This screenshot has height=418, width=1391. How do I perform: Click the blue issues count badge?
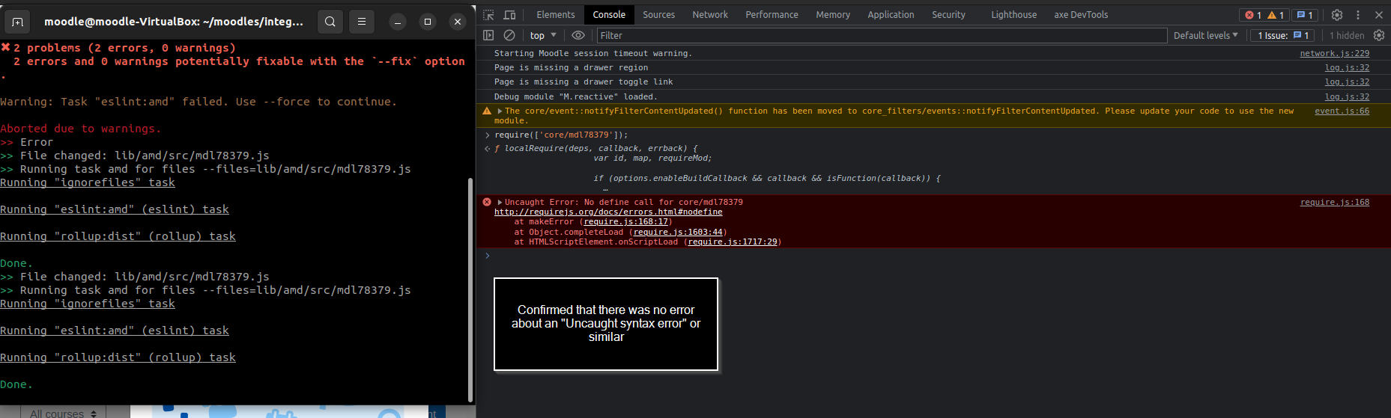click(1305, 15)
